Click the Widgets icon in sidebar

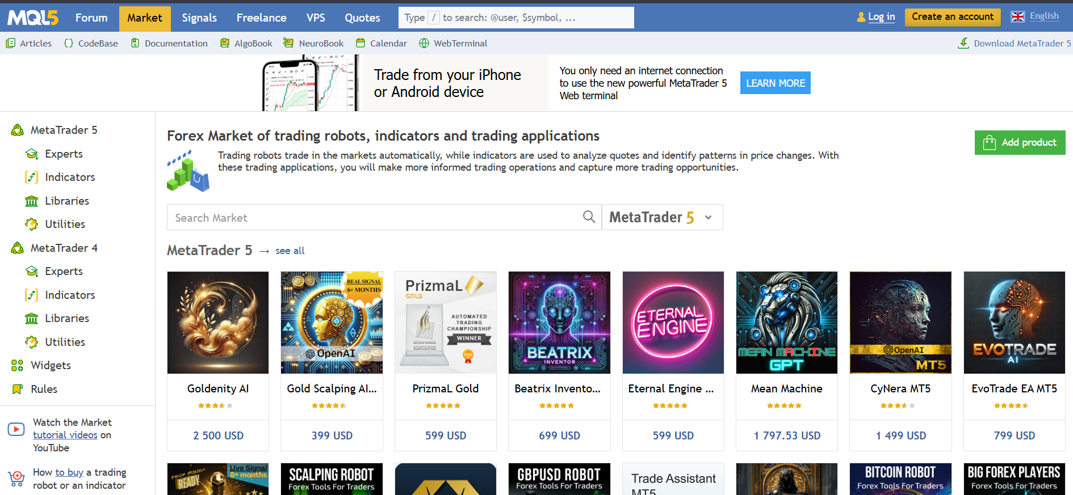(x=17, y=365)
